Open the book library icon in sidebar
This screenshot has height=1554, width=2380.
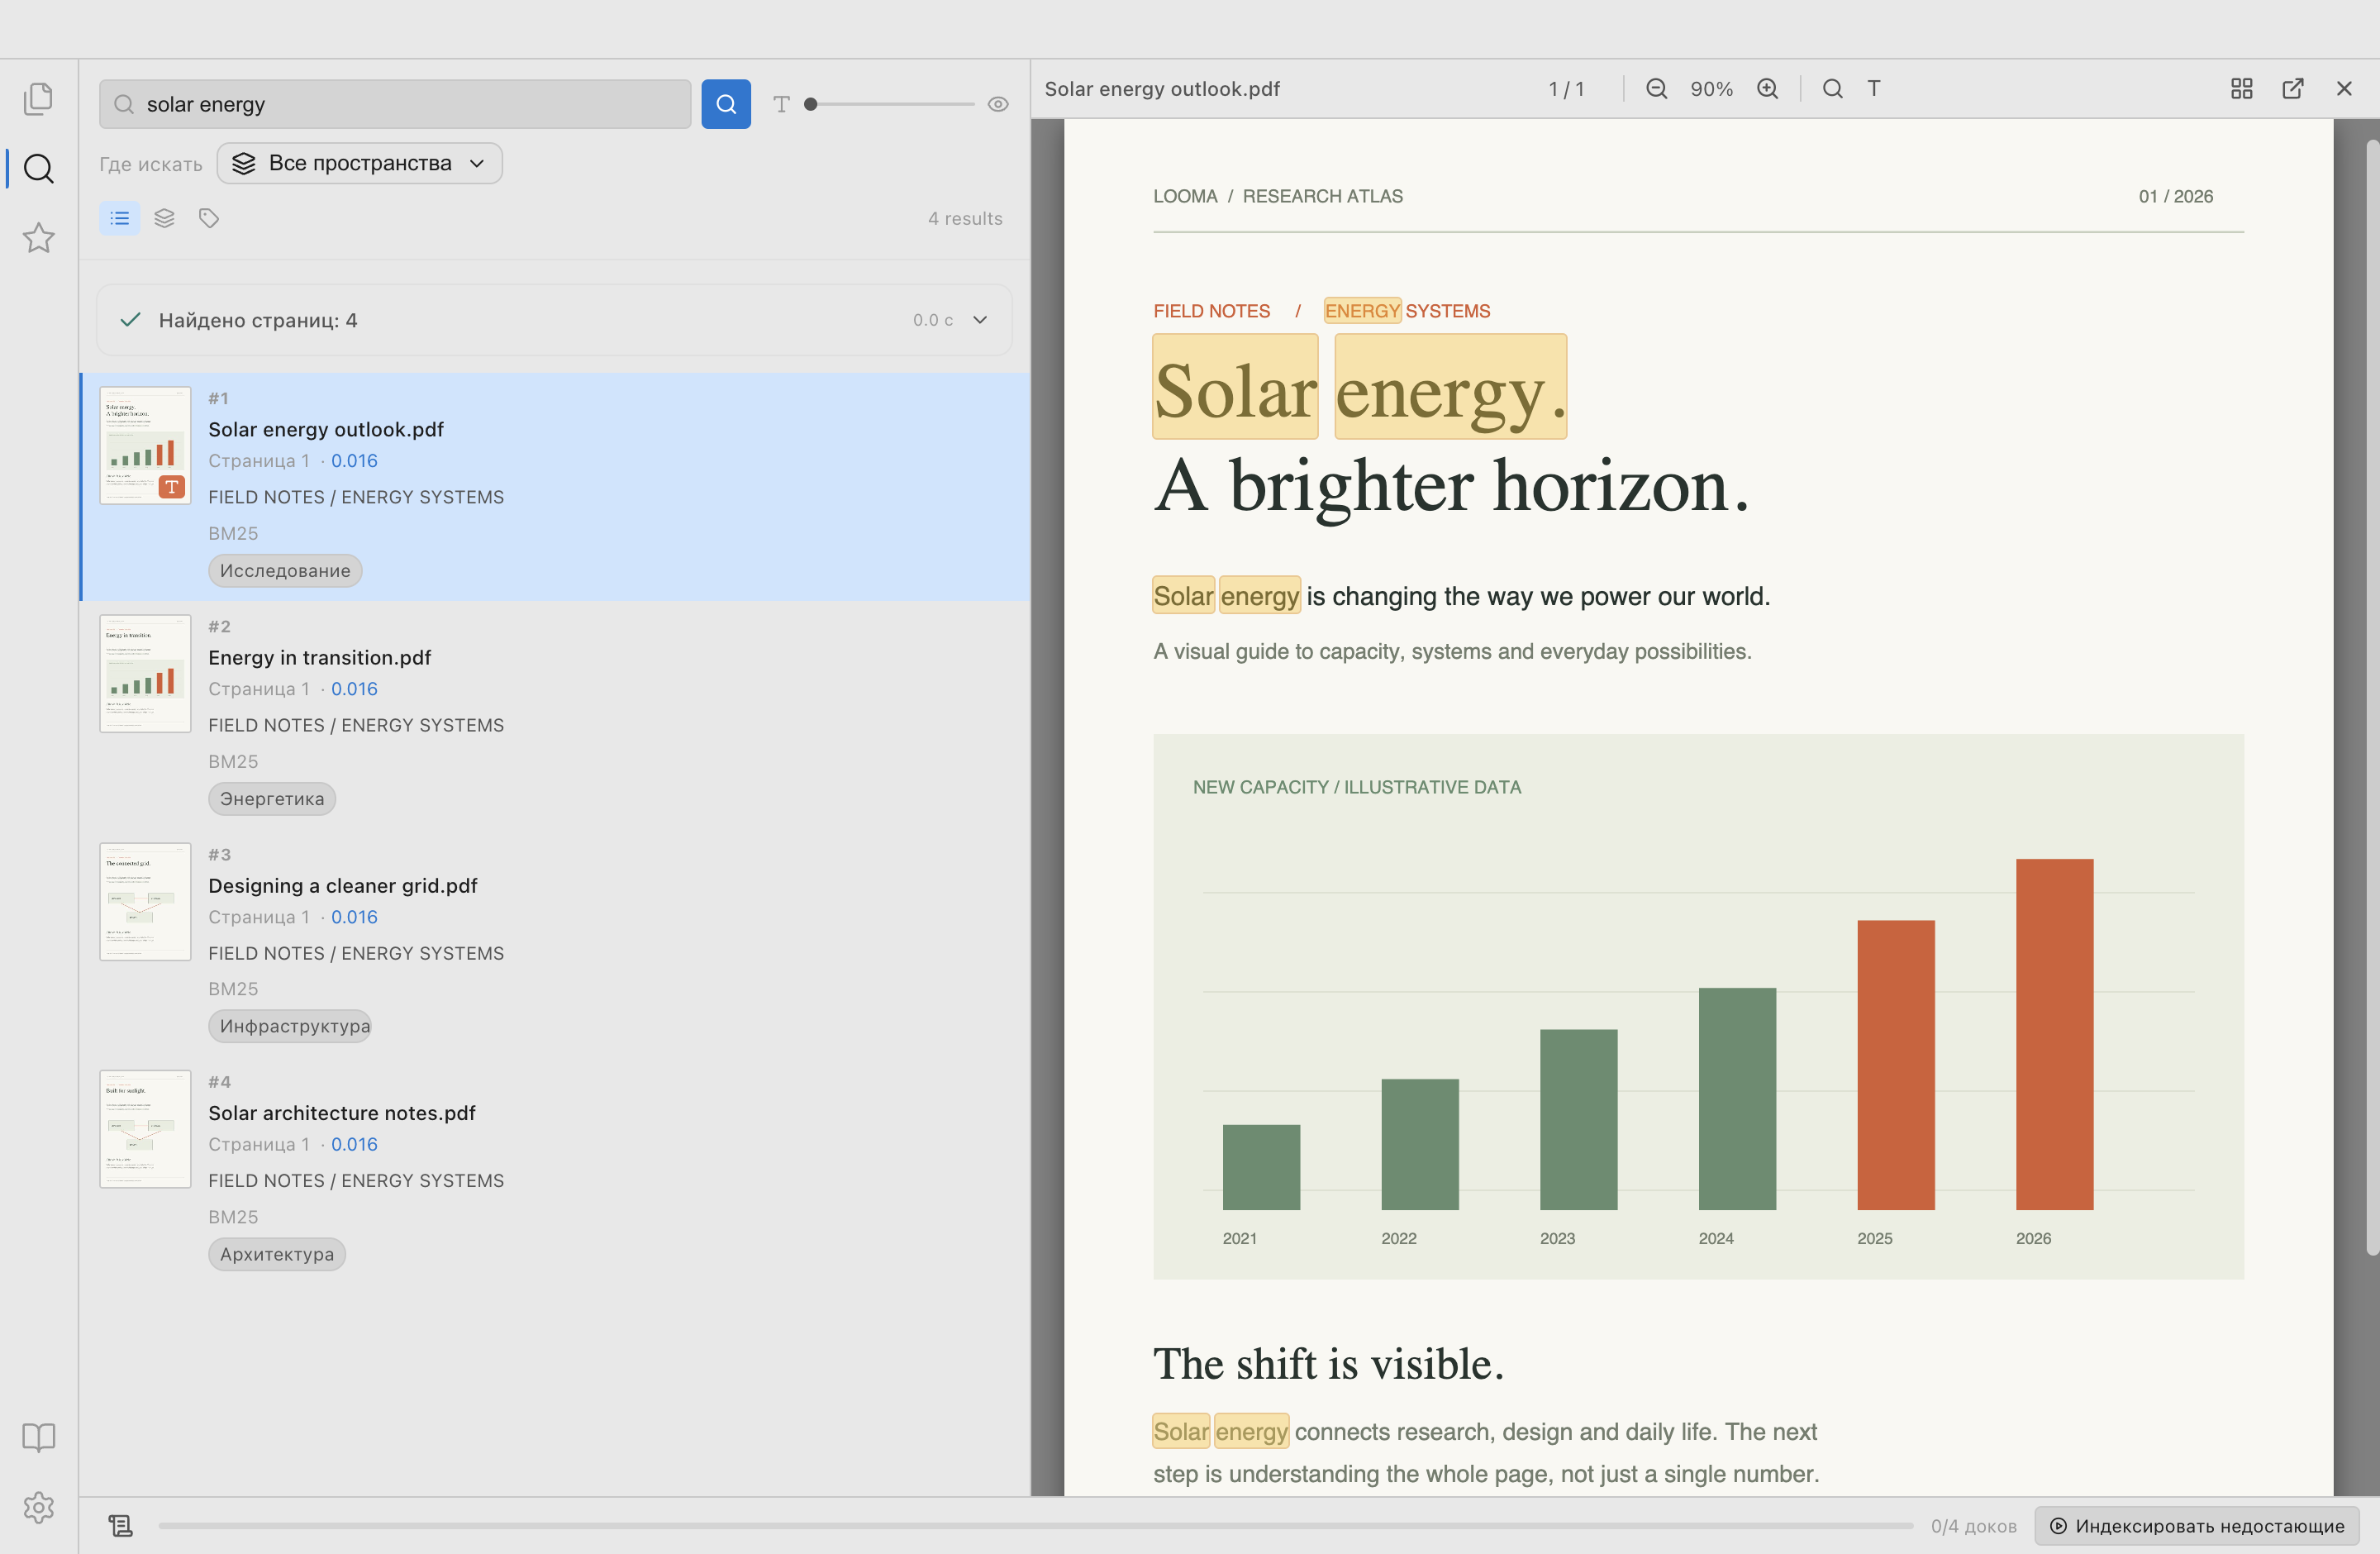click(38, 1438)
